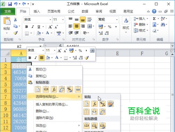Viewport: 175px width, 132px height.
Task: Open the 文件 tab
Action: [x=8, y=12]
